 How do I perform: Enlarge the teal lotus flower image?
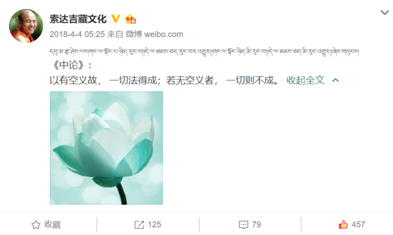click(106, 148)
